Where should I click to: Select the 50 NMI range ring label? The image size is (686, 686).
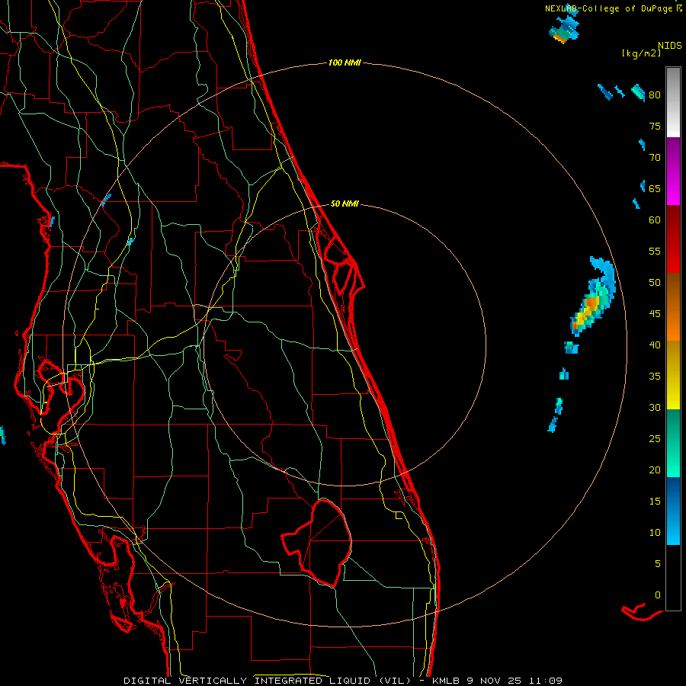[345, 204]
